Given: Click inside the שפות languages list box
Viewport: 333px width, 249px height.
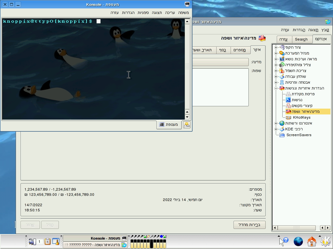Looking at the screenshot, I should pyautogui.click(x=220, y=87).
